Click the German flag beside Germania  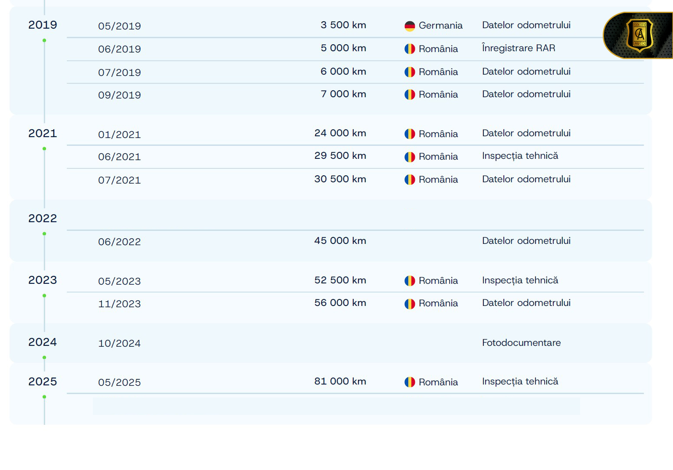coord(410,26)
